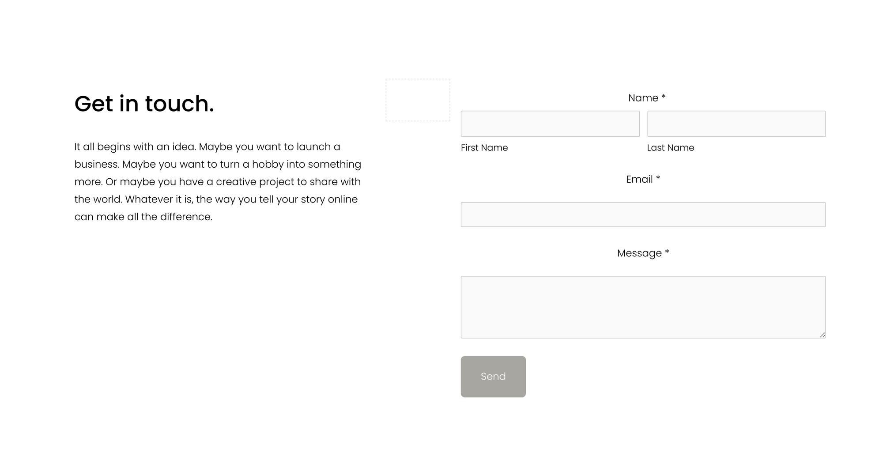Click the 'Last Name' caption text
883x473 pixels.
pyautogui.click(x=670, y=148)
